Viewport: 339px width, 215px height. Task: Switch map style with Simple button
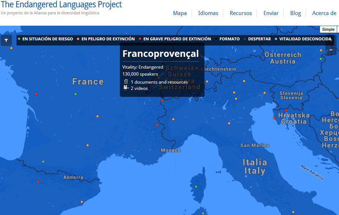[x=328, y=29]
